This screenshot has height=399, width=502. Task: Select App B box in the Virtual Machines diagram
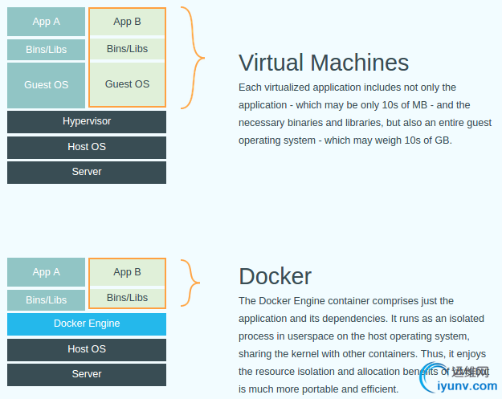127,22
